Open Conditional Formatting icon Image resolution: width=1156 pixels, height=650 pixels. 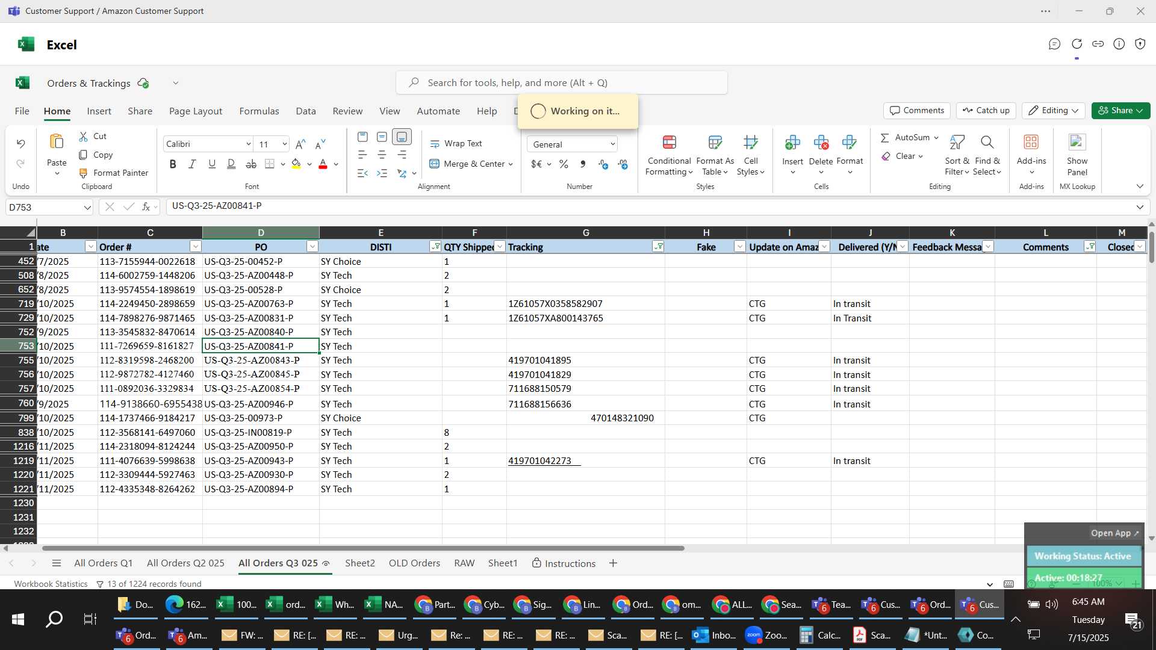tap(669, 142)
